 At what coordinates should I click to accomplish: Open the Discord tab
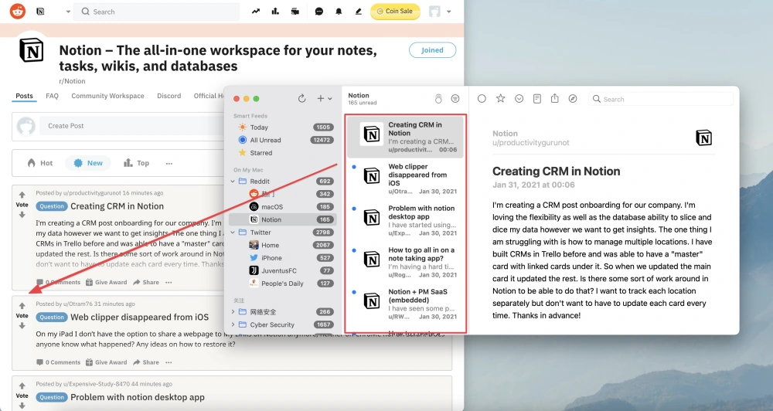tap(169, 96)
